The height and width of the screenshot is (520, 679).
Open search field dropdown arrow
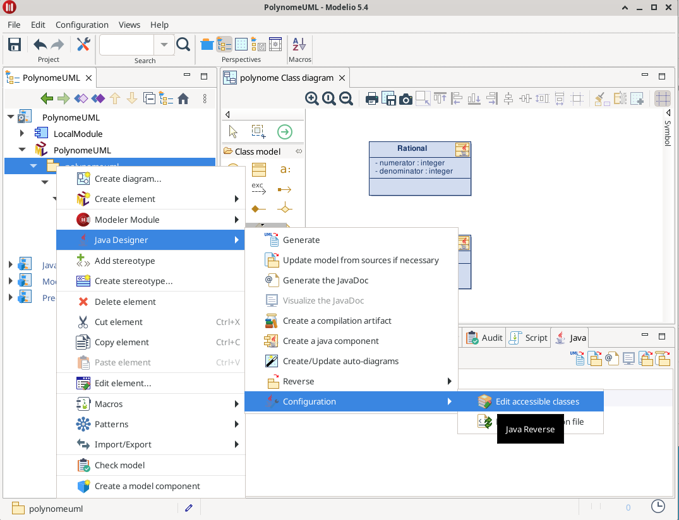pyautogui.click(x=164, y=45)
